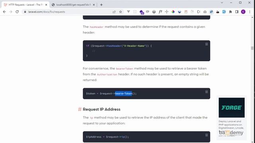Click the Vue devtools V extension icon

[128, 12]
